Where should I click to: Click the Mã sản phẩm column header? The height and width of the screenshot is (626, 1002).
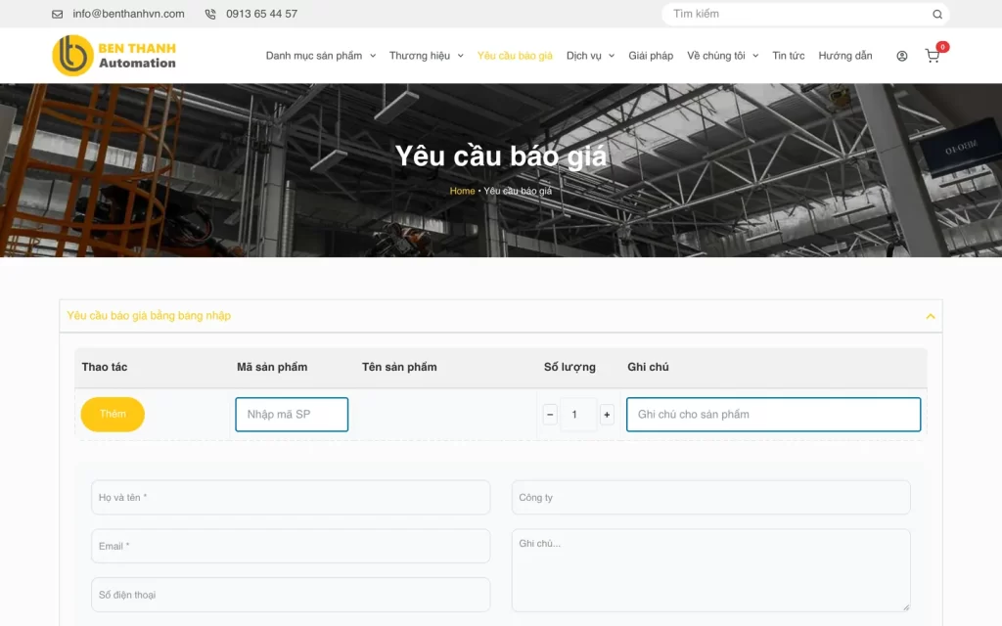click(x=272, y=368)
